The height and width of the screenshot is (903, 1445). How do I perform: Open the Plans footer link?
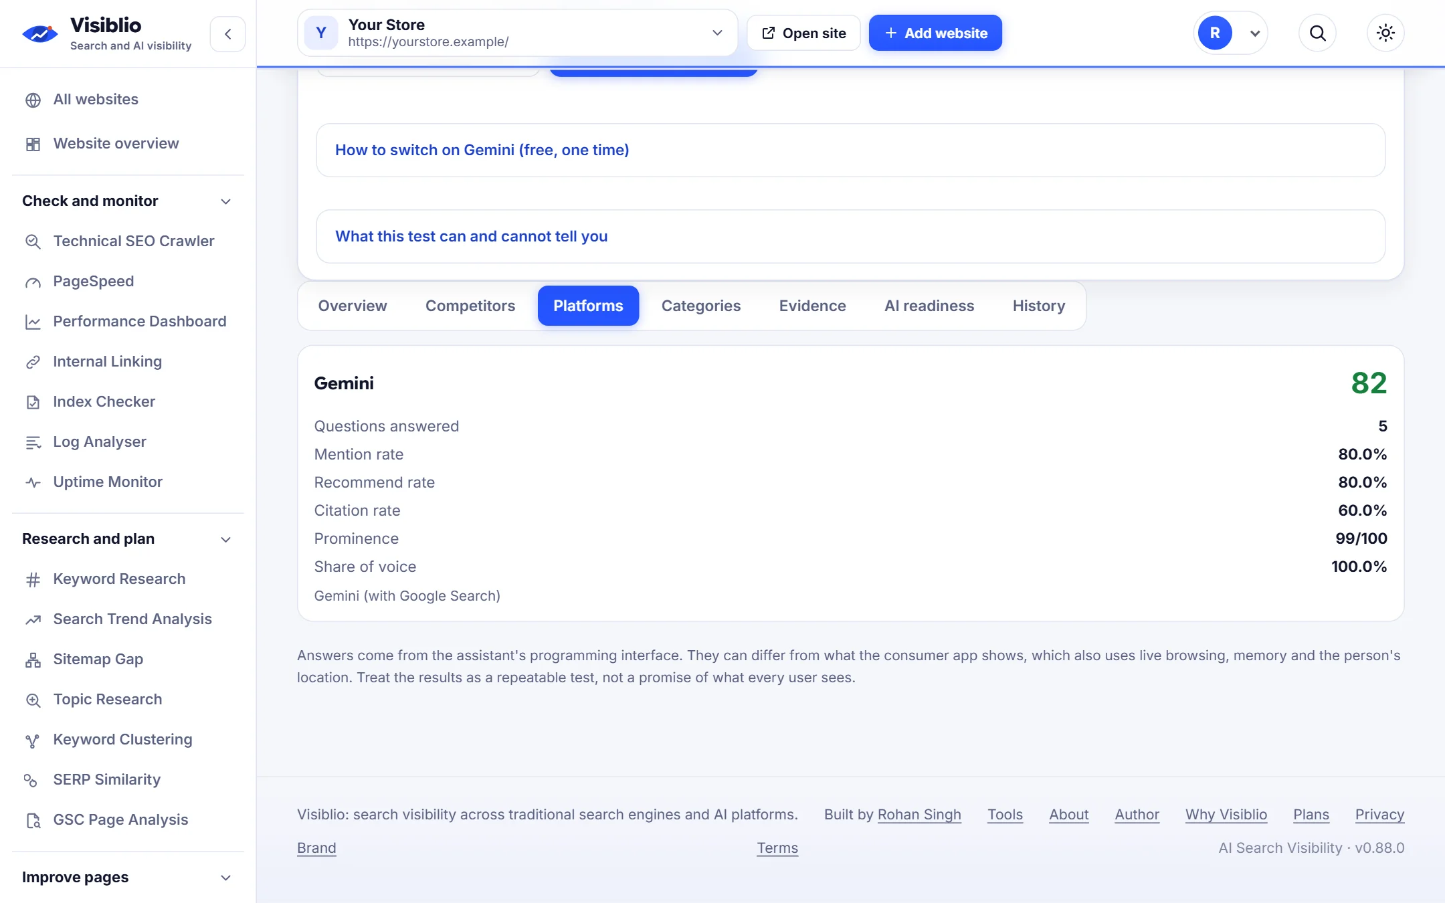1311,815
